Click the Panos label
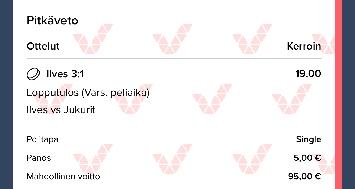 (39, 158)
